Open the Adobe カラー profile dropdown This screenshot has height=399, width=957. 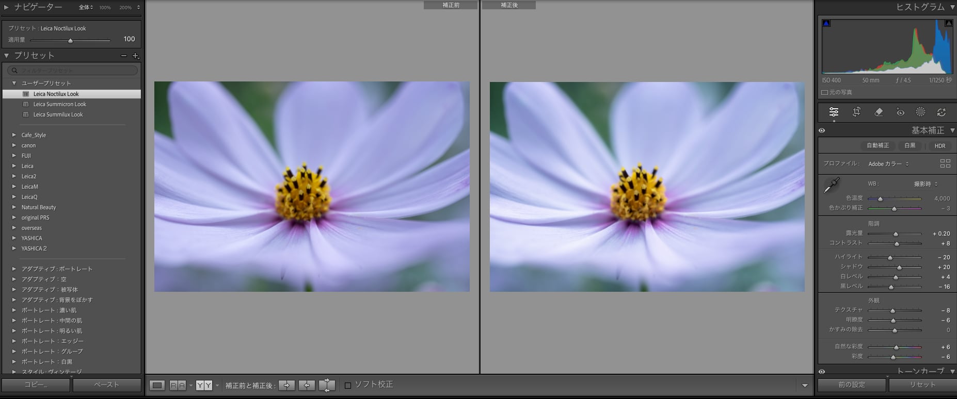click(888, 164)
